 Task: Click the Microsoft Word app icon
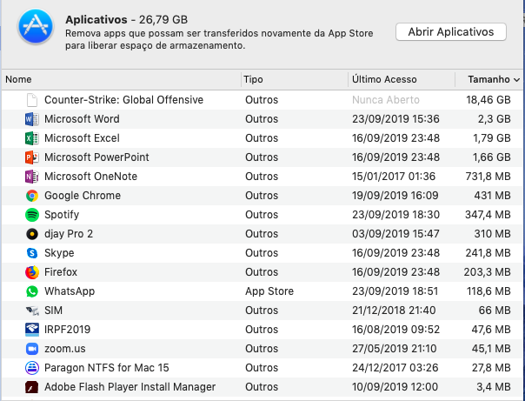point(32,119)
